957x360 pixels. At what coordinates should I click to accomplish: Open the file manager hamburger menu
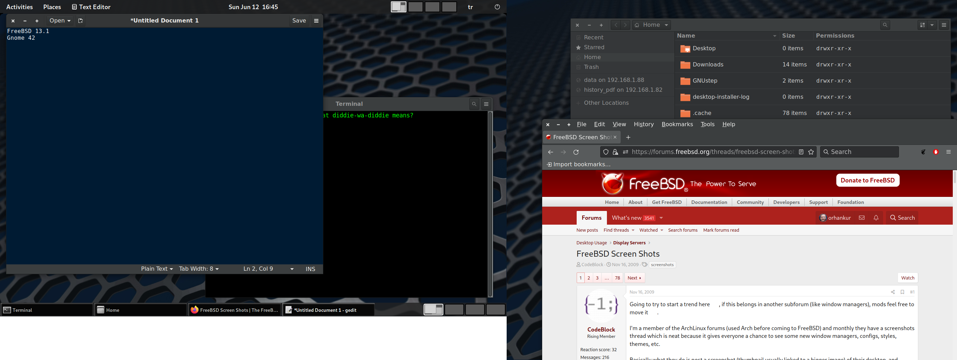[944, 25]
